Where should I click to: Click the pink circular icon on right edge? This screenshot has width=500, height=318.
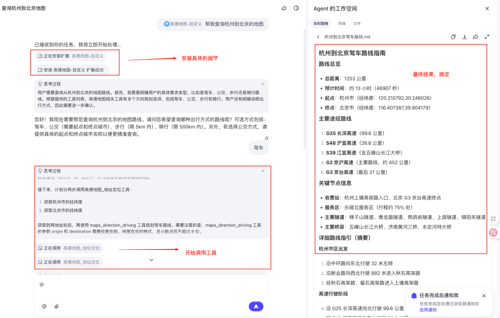494,232
